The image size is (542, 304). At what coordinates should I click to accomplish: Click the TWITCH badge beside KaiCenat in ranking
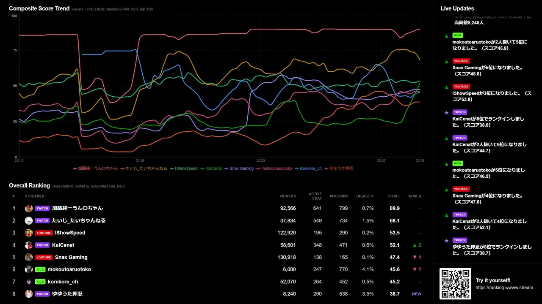click(x=42, y=245)
